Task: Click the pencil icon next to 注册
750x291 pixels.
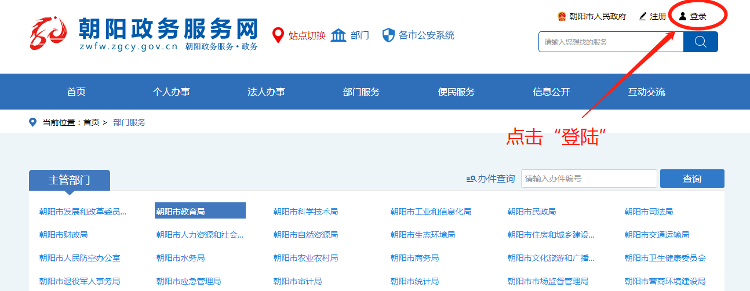Action: 642,16
